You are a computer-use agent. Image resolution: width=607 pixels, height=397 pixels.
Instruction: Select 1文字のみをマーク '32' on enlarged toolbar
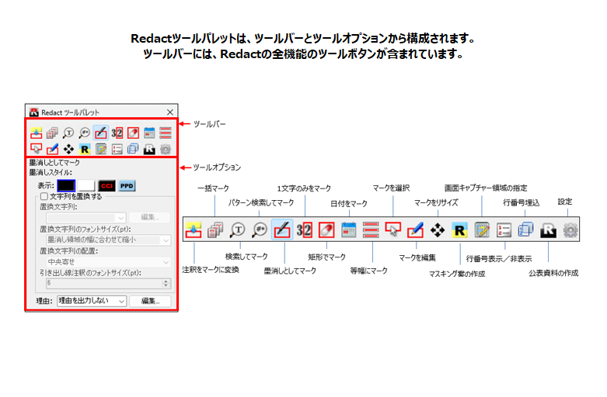click(x=304, y=230)
